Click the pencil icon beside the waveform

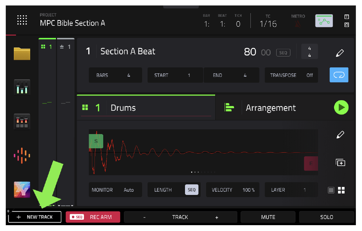[340, 134]
